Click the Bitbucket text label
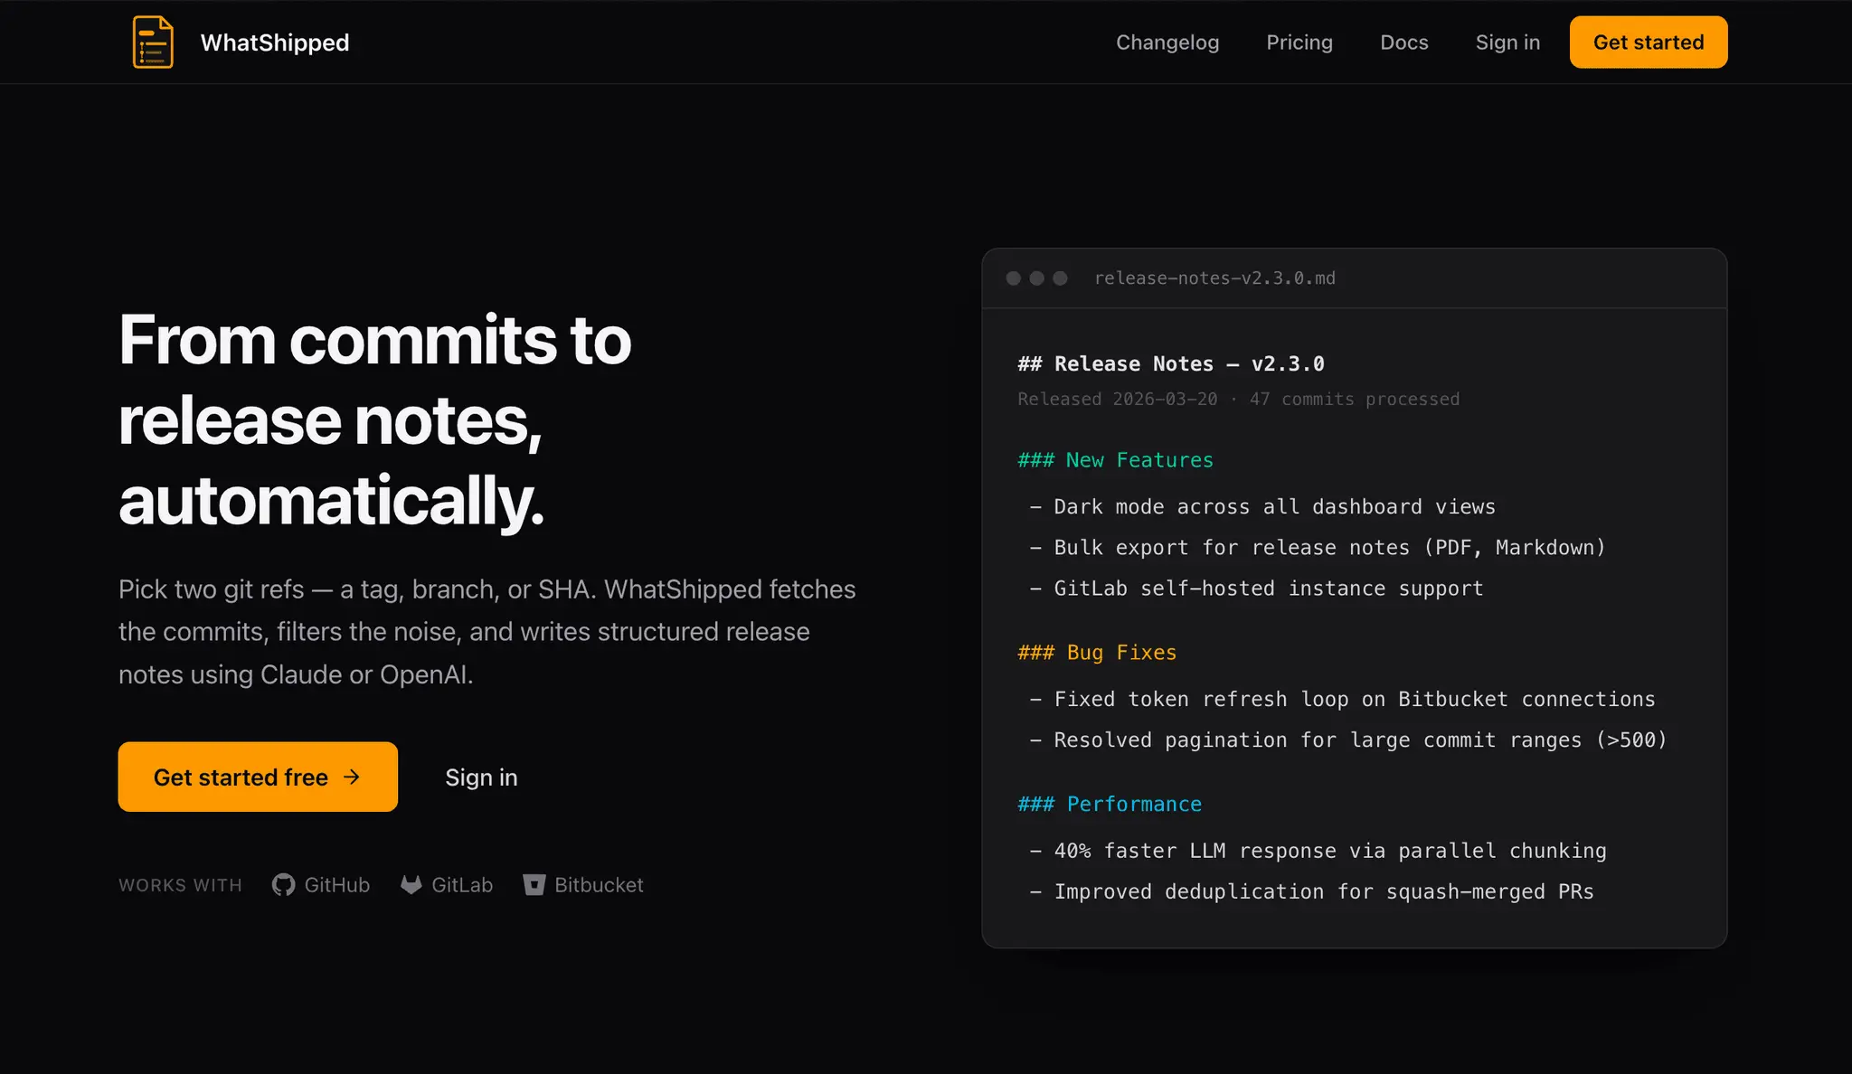1852x1074 pixels. (599, 885)
